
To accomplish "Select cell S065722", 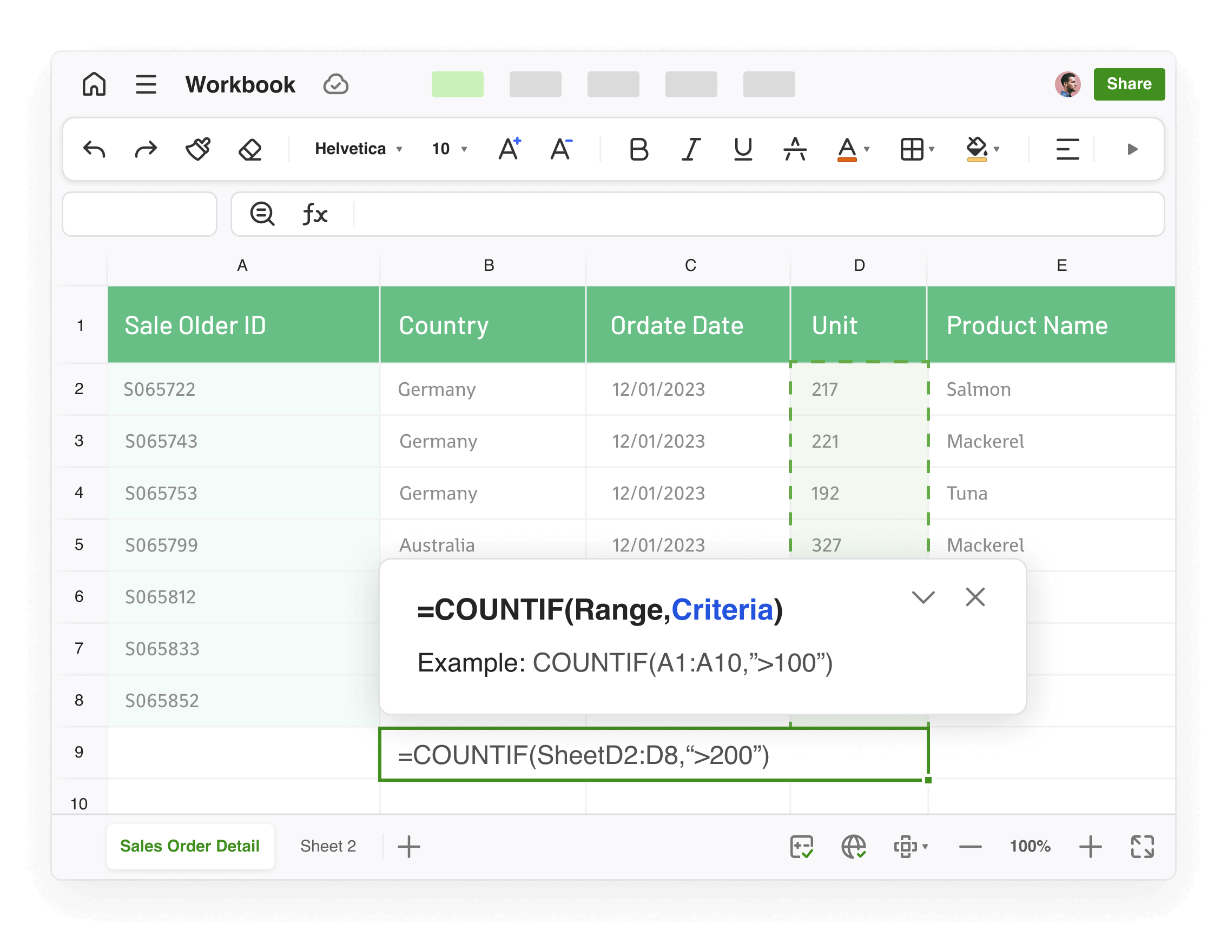I will 243,389.
